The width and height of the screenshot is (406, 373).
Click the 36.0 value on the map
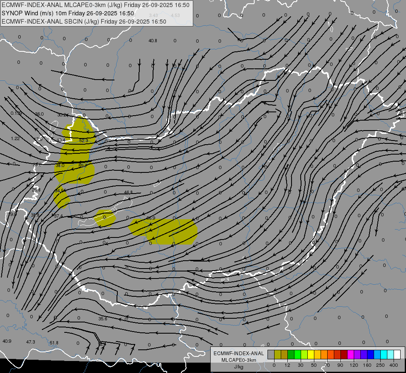pyautogui.click(x=39, y=114)
